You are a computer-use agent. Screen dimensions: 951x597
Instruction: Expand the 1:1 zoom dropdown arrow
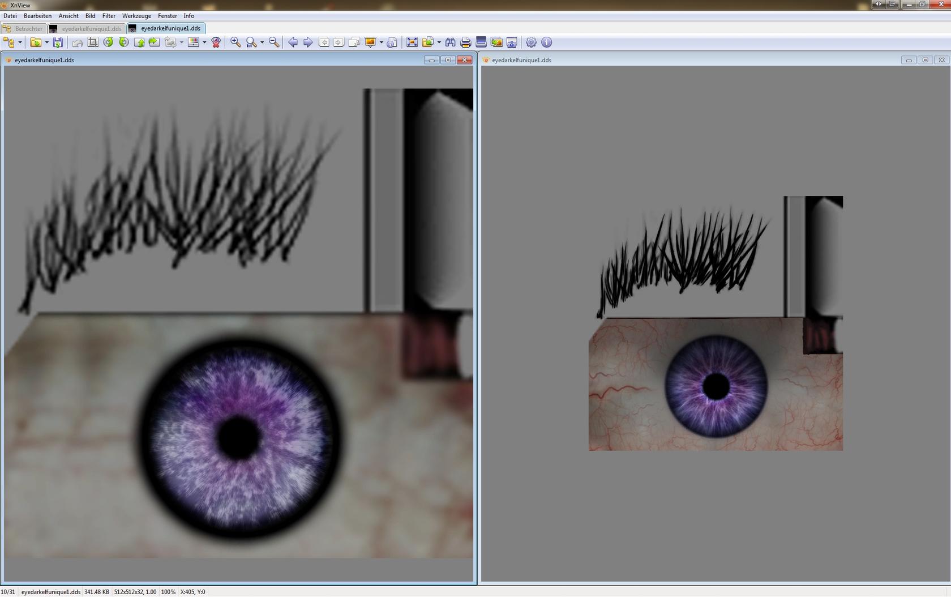(x=262, y=42)
